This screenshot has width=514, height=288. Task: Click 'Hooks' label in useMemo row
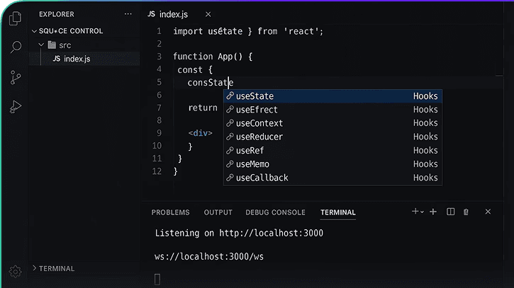click(x=425, y=164)
